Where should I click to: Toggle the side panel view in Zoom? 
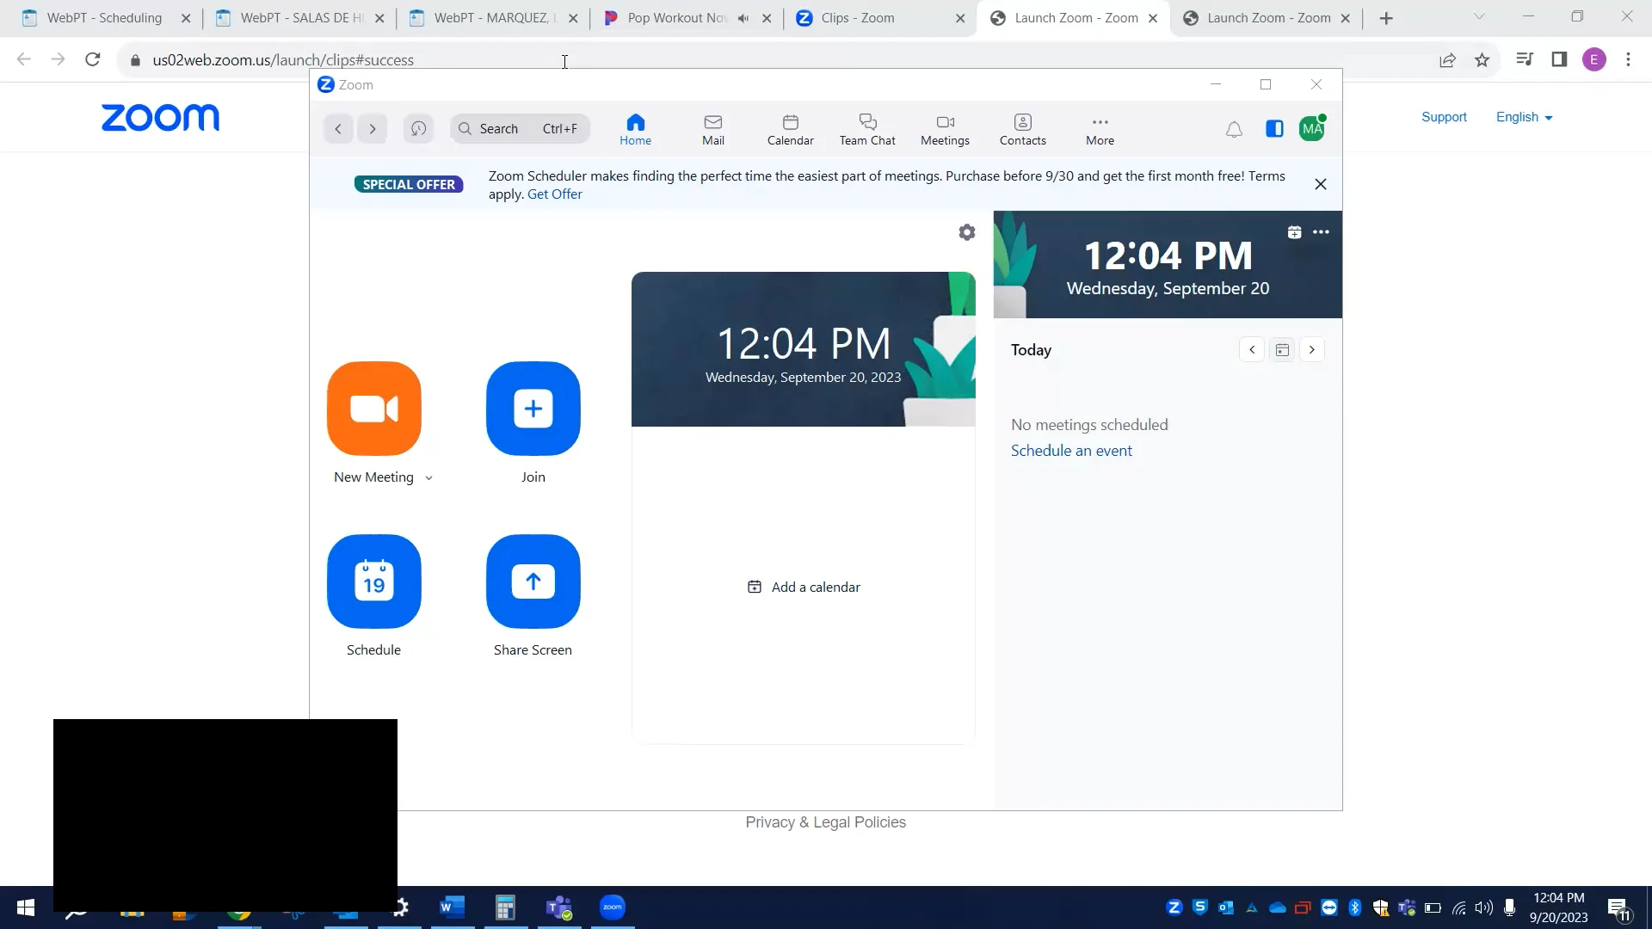tap(1273, 129)
